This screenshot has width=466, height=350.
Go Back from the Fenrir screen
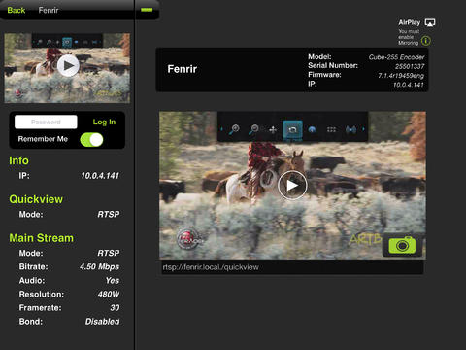pos(17,10)
